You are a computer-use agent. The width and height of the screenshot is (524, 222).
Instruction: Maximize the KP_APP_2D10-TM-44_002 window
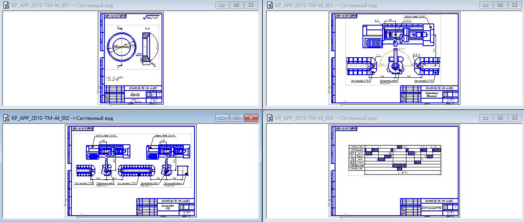pyautogui.click(x=236, y=117)
